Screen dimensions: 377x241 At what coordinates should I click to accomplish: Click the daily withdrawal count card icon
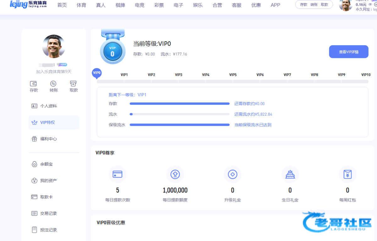coord(117,174)
